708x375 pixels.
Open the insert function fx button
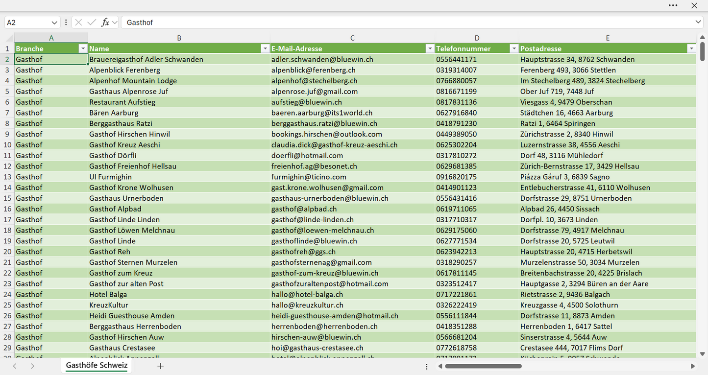(105, 23)
